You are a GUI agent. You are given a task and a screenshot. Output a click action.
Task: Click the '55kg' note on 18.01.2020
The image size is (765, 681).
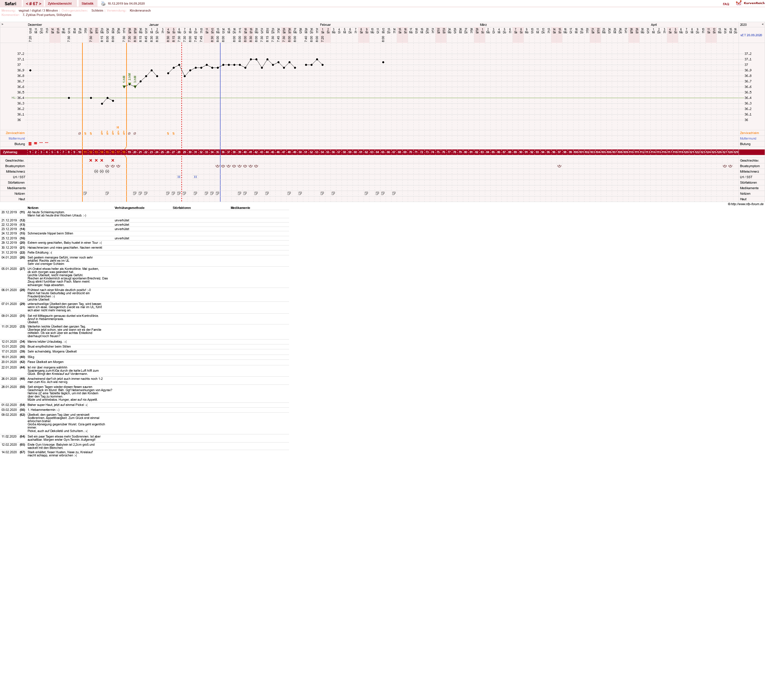click(x=31, y=357)
